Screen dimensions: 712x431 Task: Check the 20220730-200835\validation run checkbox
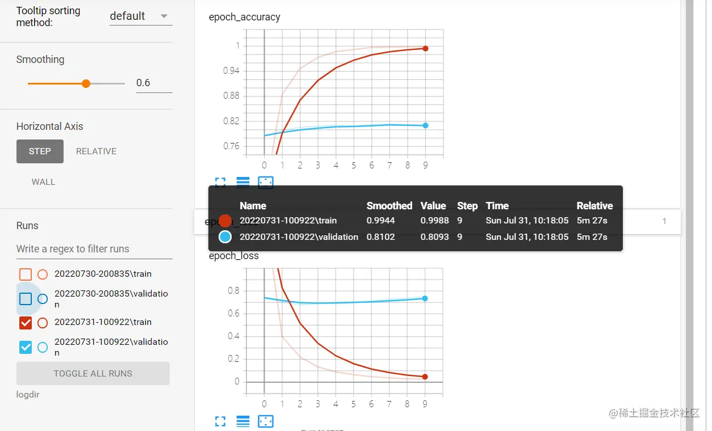coord(26,299)
